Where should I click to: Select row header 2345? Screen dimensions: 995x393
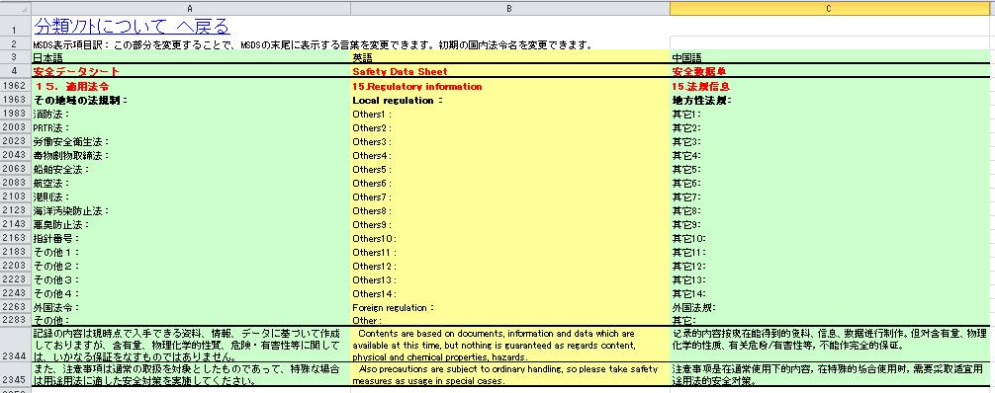(x=15, y=374)
